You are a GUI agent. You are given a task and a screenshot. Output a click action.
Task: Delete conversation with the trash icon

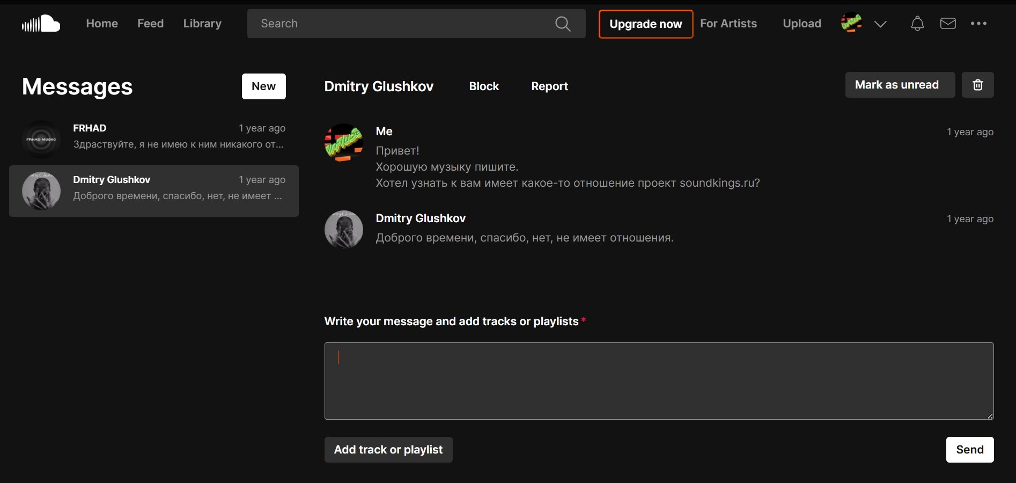(x=977, y=85)
